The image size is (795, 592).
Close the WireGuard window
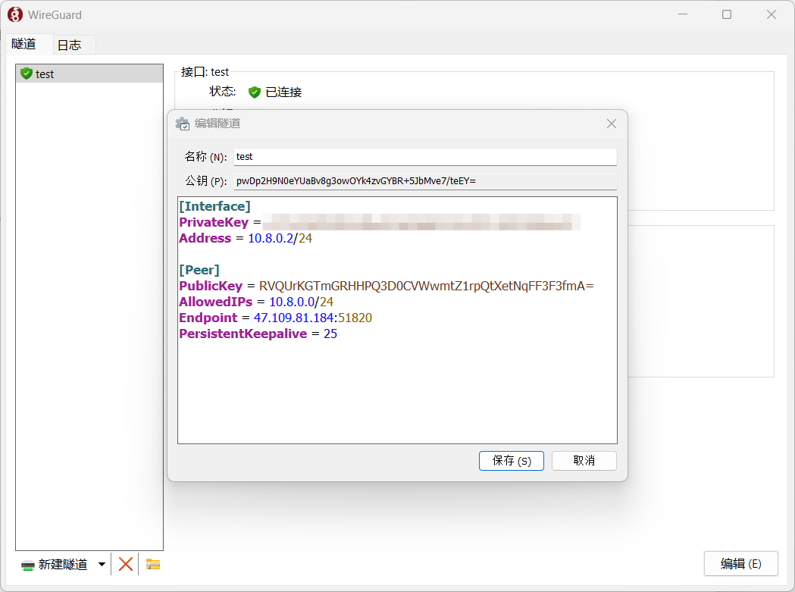[772, 14]
